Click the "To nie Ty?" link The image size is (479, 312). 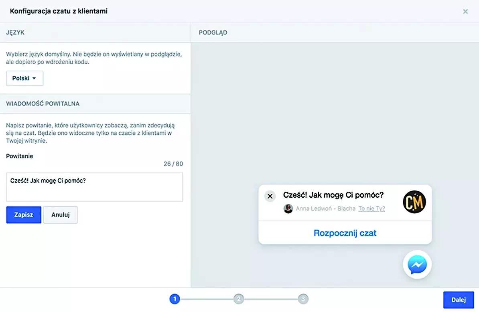[x=371, y=209]
